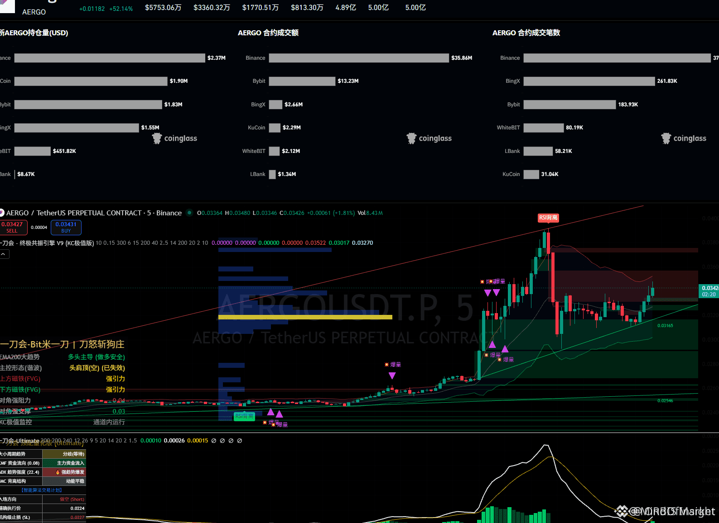This screenshot has height=523, width=719.
Task: Click the 多头主导 (做多安全) EMA200 status text
Action: coord(97,357)
